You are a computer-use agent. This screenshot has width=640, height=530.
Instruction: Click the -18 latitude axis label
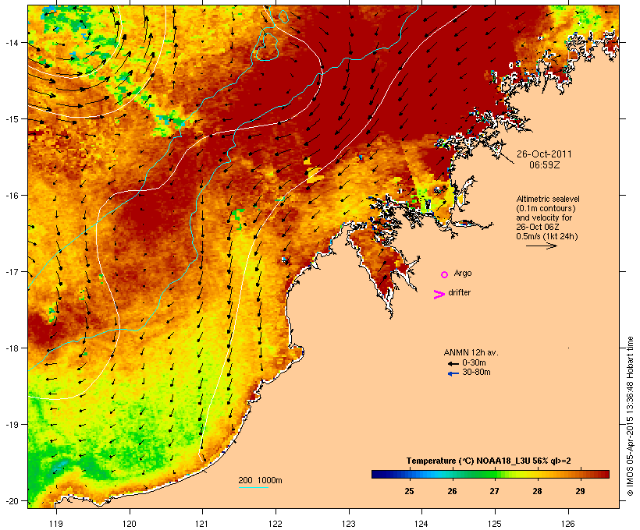(x=12, y=348)
